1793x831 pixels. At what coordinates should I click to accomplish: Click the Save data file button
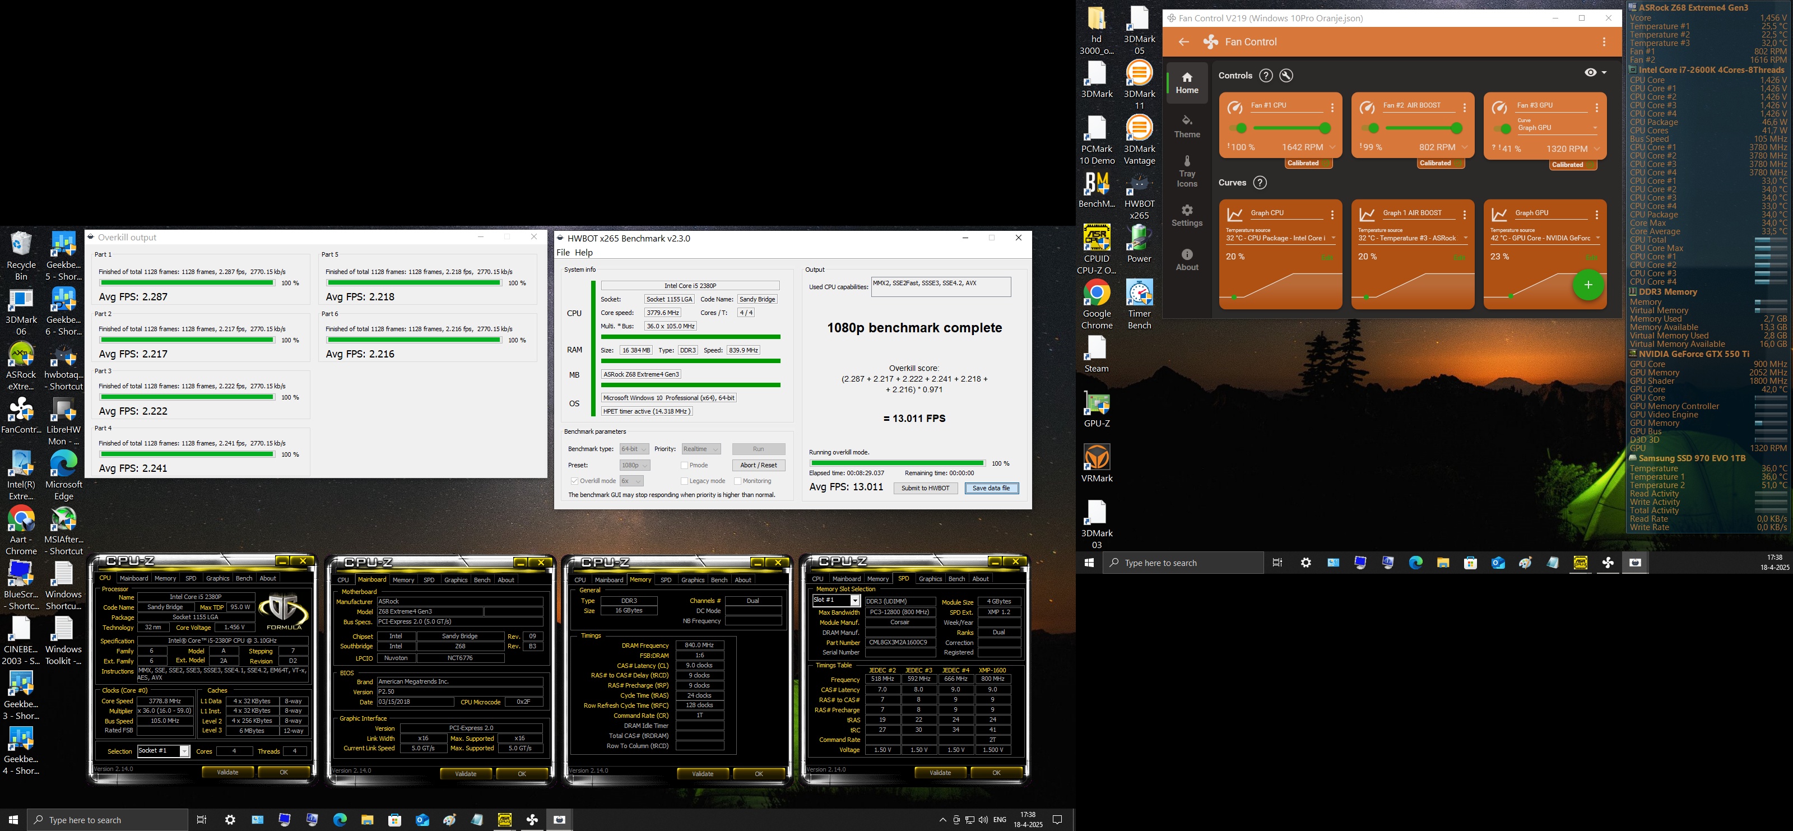991,489
